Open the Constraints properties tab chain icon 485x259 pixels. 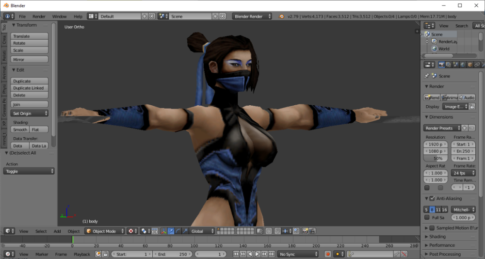pos(477,65)
